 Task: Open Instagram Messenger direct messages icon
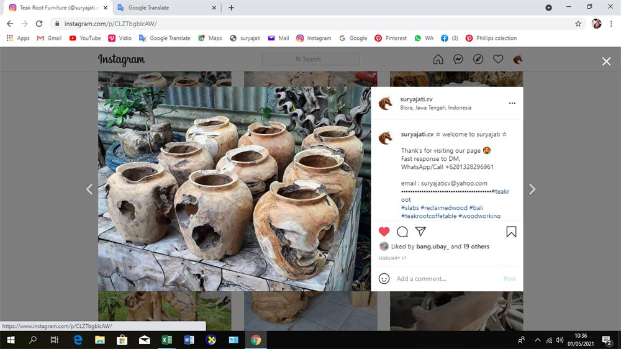pyautogui.click(x=458, y=59)
